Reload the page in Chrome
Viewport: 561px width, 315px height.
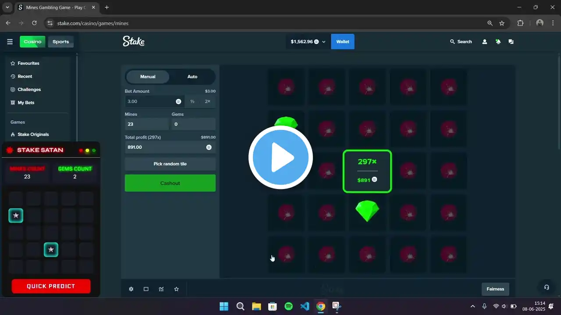point(34,23)
